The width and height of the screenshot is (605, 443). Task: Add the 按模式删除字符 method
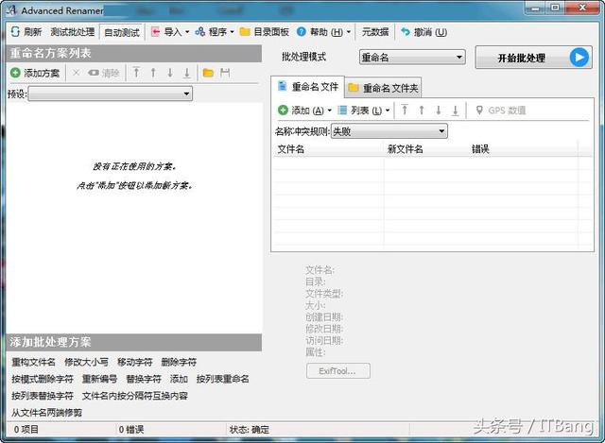pos(43,379)
